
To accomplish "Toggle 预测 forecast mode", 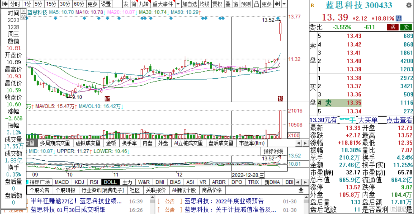I will (x=246, y=4).
